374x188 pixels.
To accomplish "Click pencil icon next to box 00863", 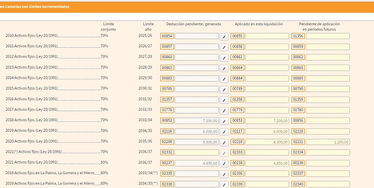I will 224,68.
